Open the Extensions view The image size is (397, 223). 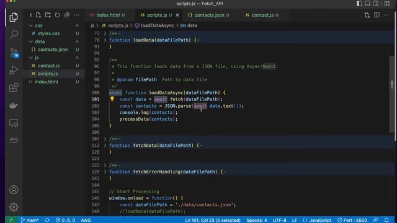tap(14, 88)
